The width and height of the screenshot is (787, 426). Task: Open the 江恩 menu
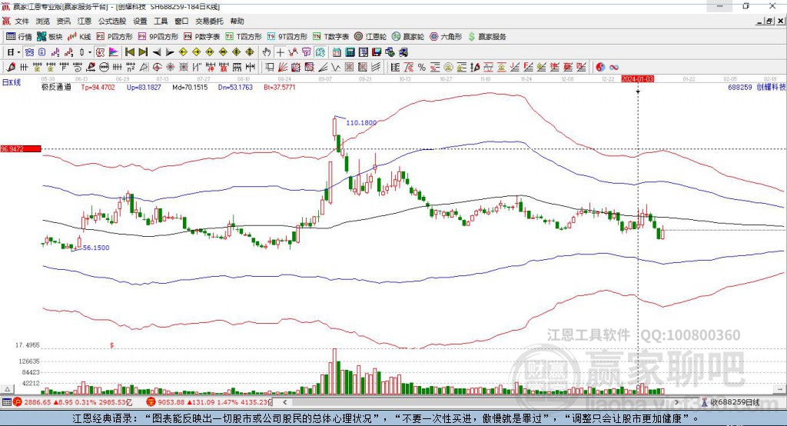85,21
